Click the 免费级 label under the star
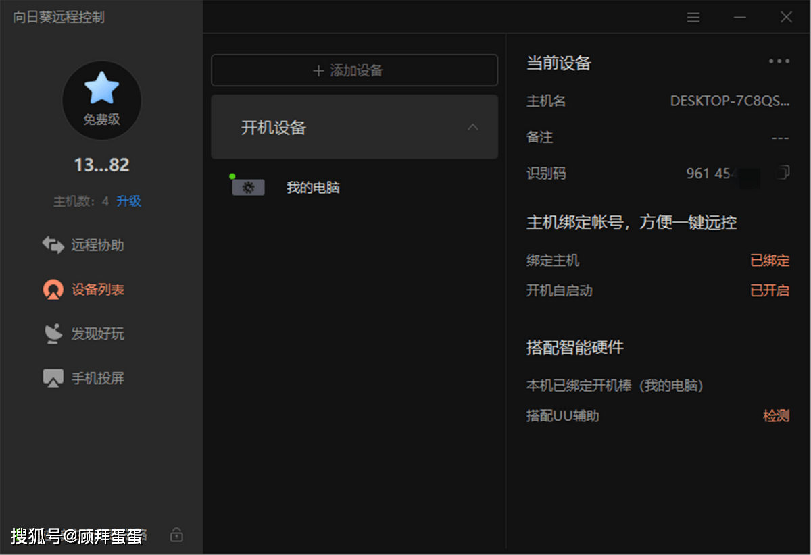The height and width of the screenshot is (555, 811). [x=101, y=120]
